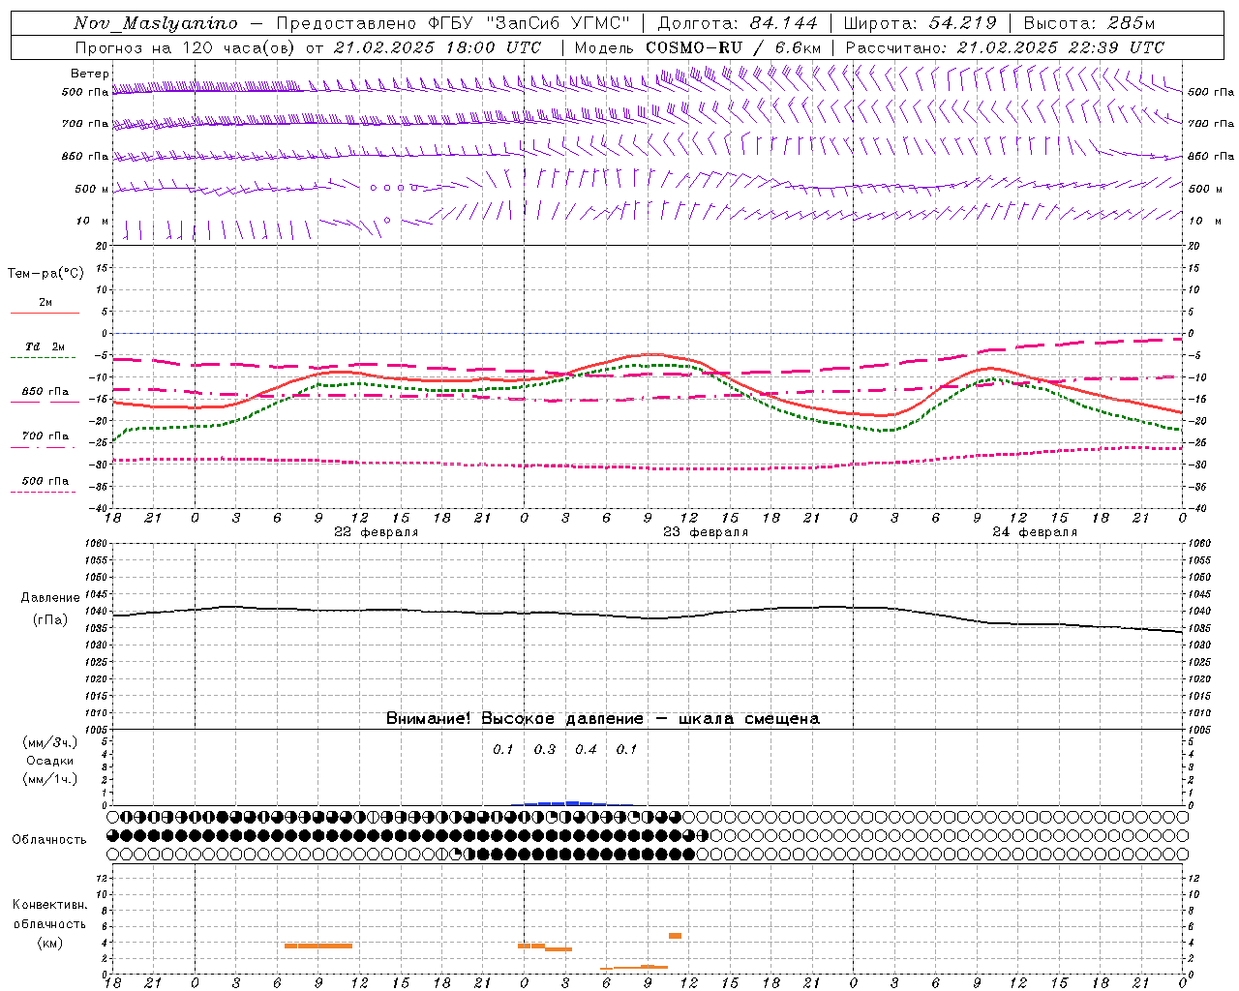Click the Ветер wind panel label
The width and height of the screenshot is (1239, 991).
90,74
